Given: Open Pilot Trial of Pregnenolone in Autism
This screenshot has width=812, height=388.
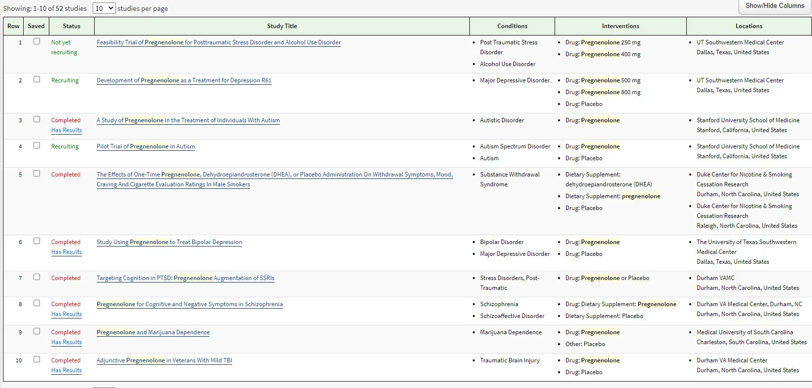Looking at the screenshot, I should [146, 146].
